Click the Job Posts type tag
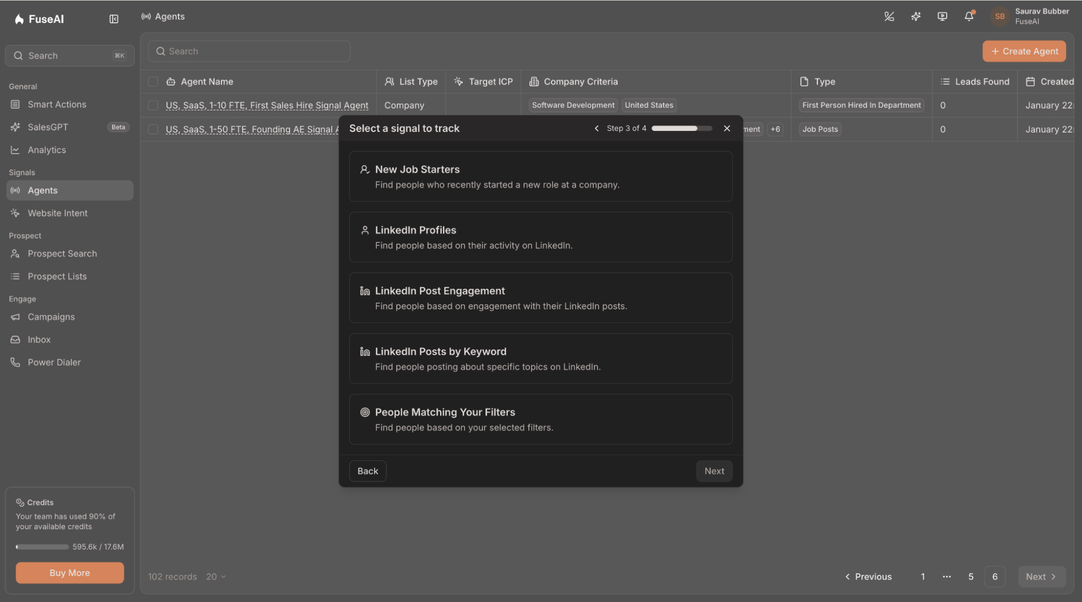This screenshot has width=1082, height=602. [x=820, y=129]
